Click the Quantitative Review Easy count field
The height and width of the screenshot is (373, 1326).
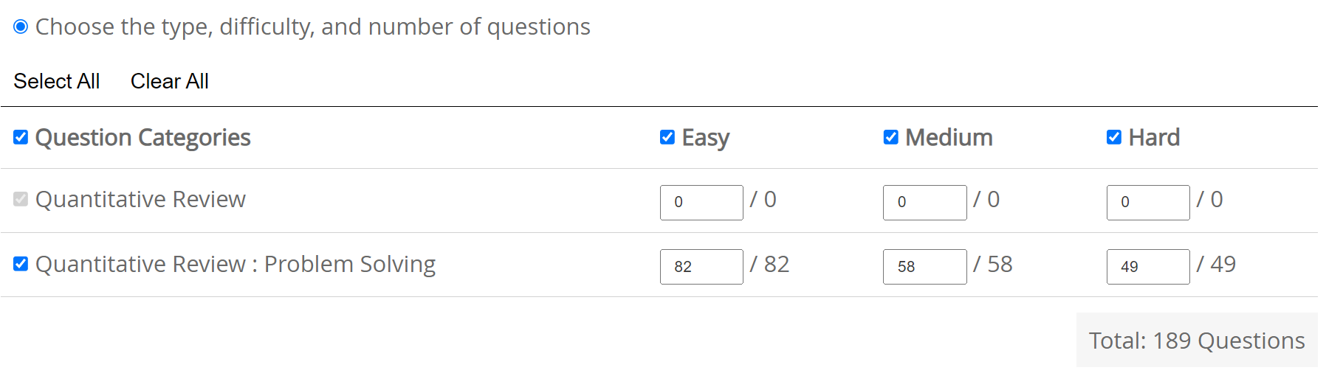[701, 203]
